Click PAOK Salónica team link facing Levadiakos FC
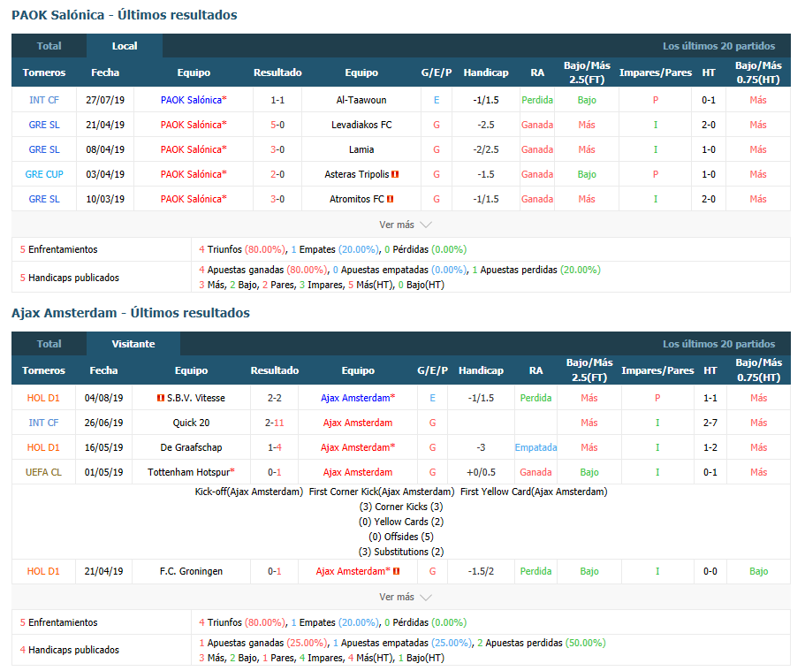The width and height of the screenshot is (805, 671). click(194, 125)
